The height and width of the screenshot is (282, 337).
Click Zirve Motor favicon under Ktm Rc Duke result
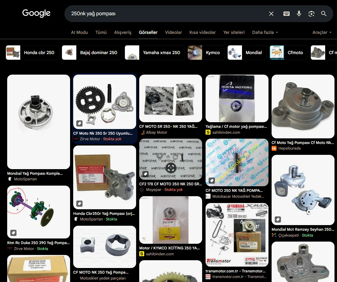[x=10, y=248]
